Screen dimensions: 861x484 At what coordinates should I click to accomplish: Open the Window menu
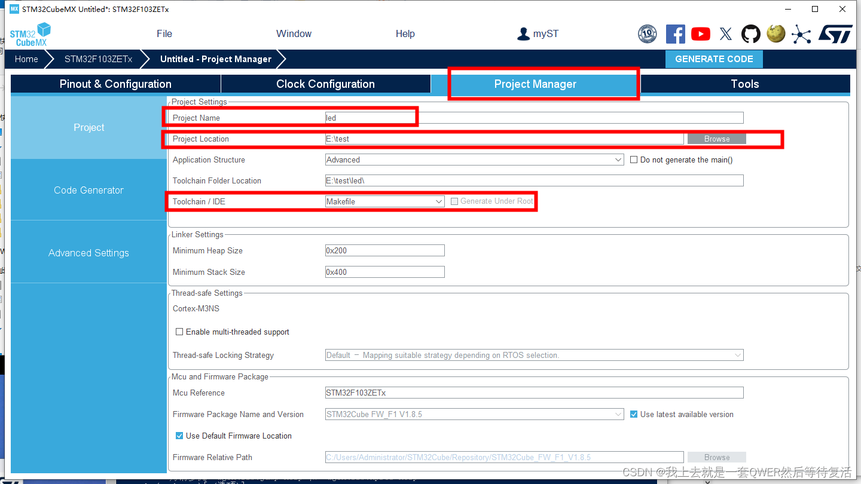(x=294, y=34)
